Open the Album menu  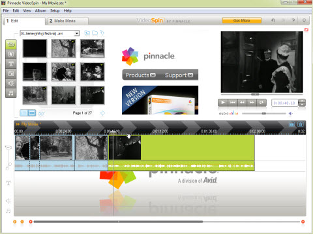(x=40, y=10)
